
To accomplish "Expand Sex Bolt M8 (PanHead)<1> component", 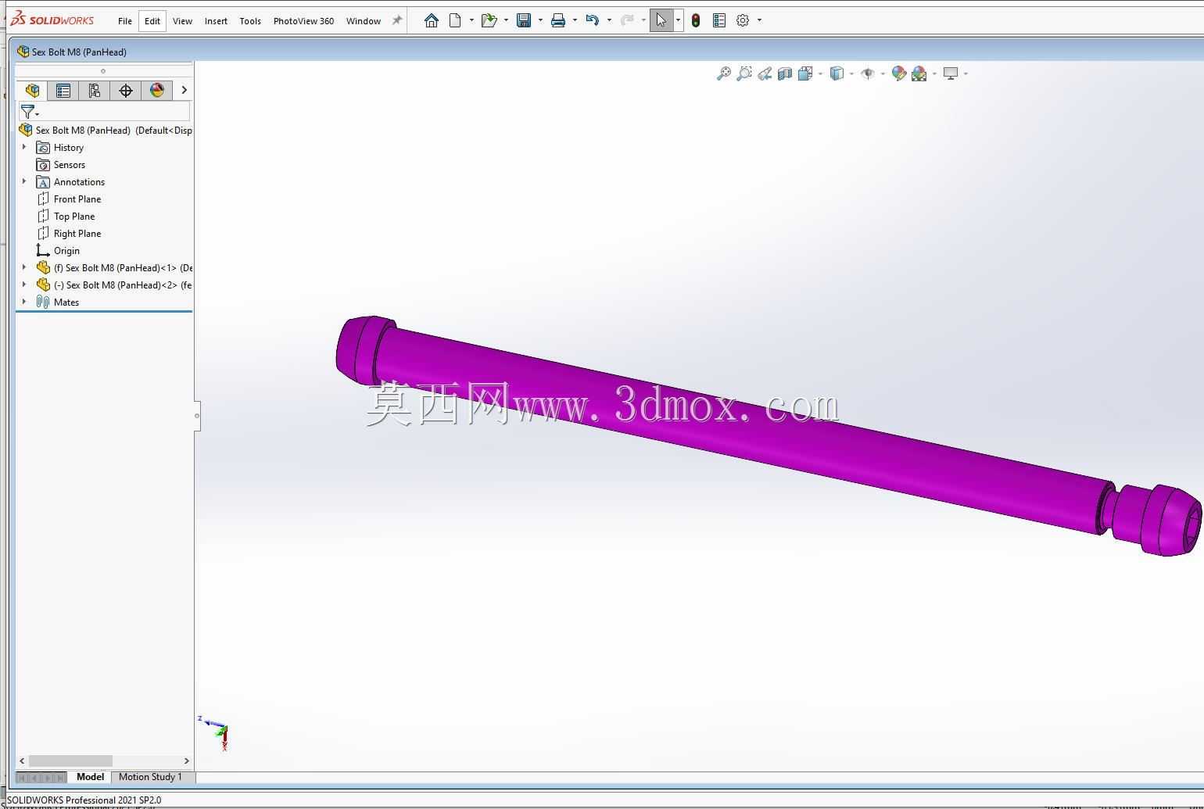I will pos(24,267).
